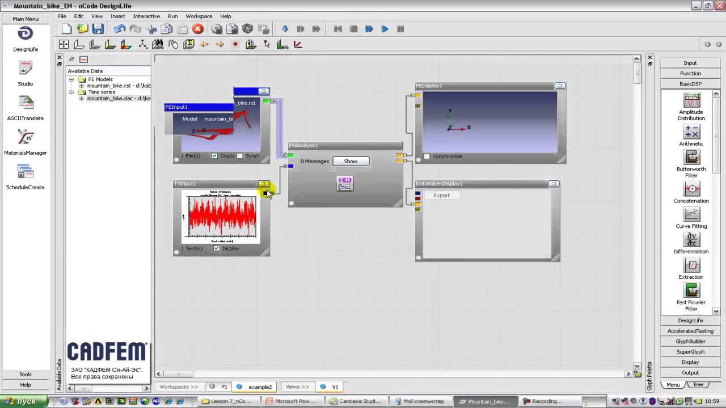The width and height of the screenshot is (726, 408).
Task: Cut selection with the scissors icon
Action: (x=151, y=29)
